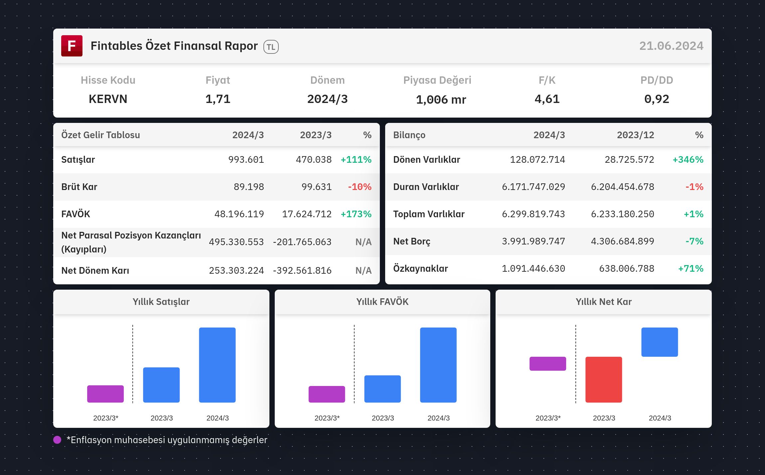Click the Satışlar 2024/3 value 993.601
The height and width of the screenshot is (475, 765).
[246, 160]
